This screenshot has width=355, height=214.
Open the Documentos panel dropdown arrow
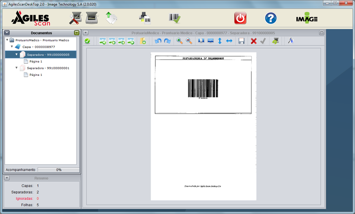pyautogui.click(x=7, y=33)
